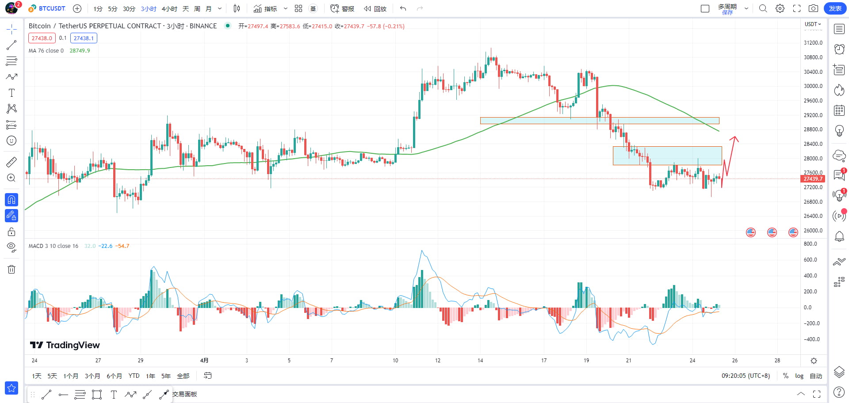
Task: Open the calendar panel on the right sidebar
Action: [839, 110]
